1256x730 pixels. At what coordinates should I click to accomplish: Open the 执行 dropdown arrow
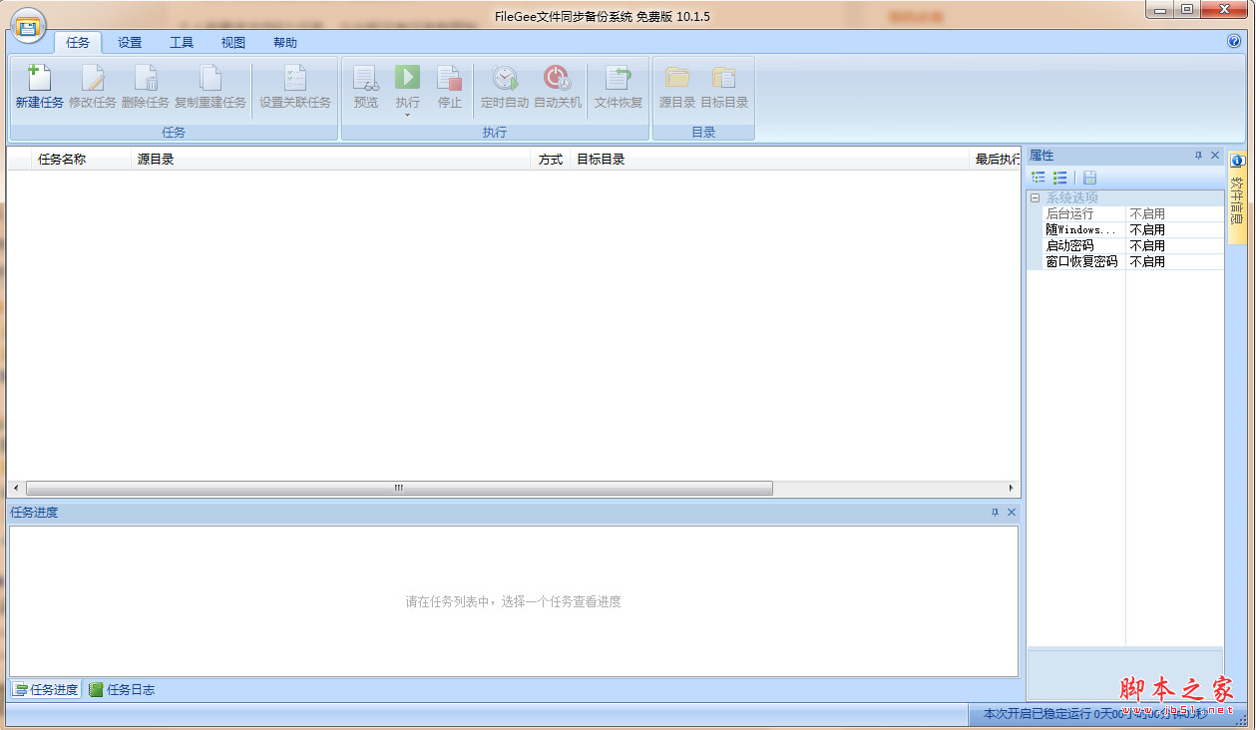click(407, 115)
